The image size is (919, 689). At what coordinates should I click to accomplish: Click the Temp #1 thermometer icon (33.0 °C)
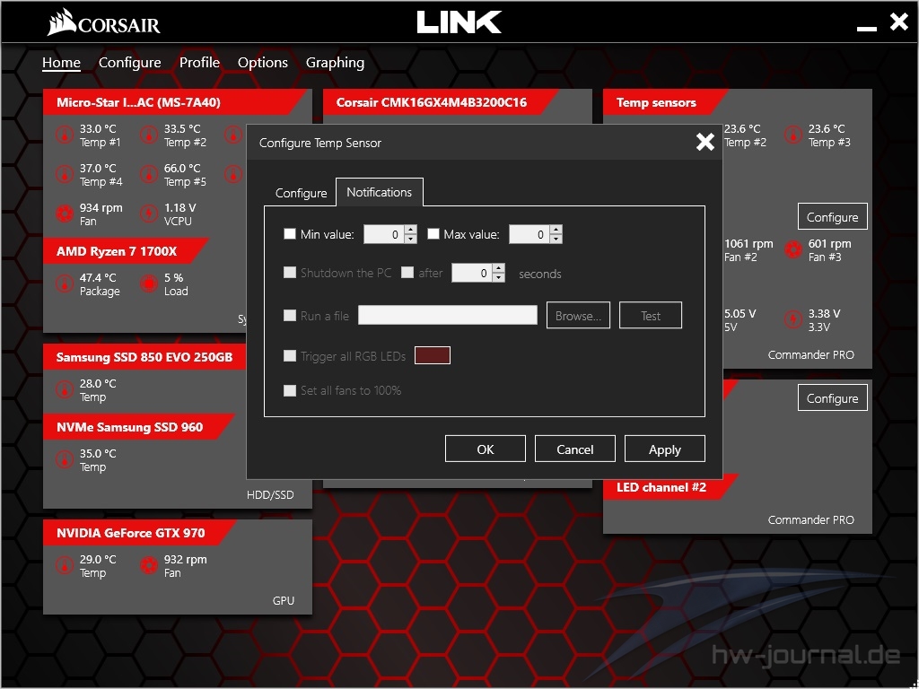coord(65,135)
